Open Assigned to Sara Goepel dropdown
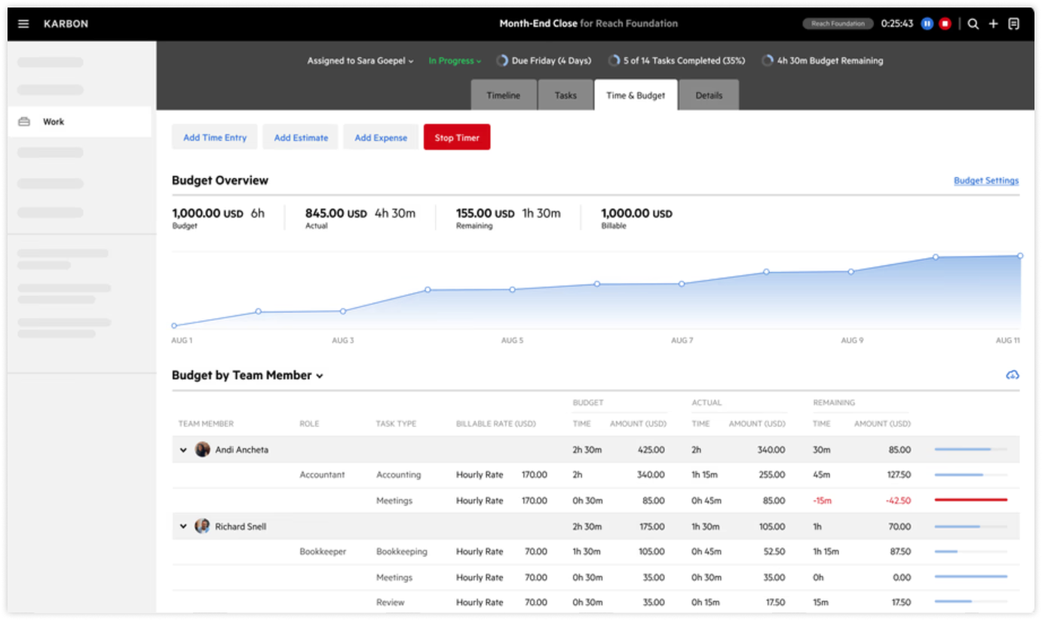The image size is (1042, 620). (x=360, y=61)
